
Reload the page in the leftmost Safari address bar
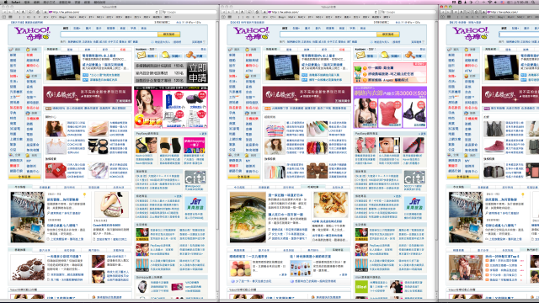[x=157, y=12]
